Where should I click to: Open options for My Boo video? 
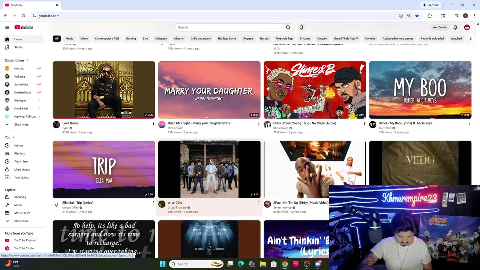click(469, 123)
